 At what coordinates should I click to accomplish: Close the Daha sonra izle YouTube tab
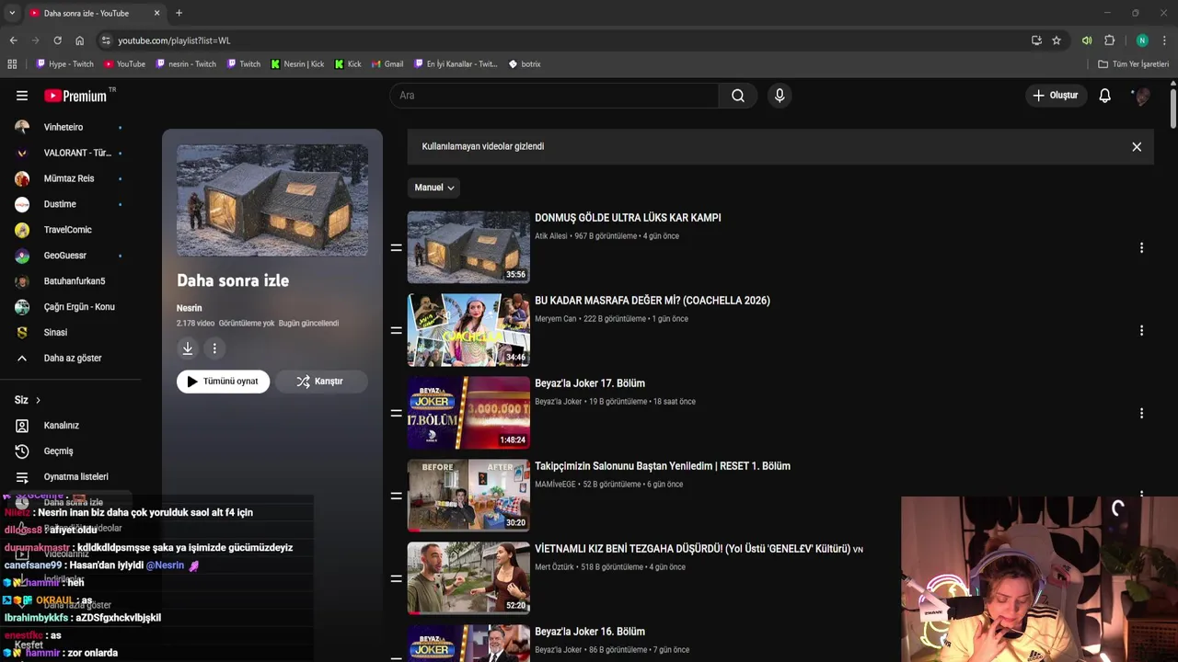156,13
